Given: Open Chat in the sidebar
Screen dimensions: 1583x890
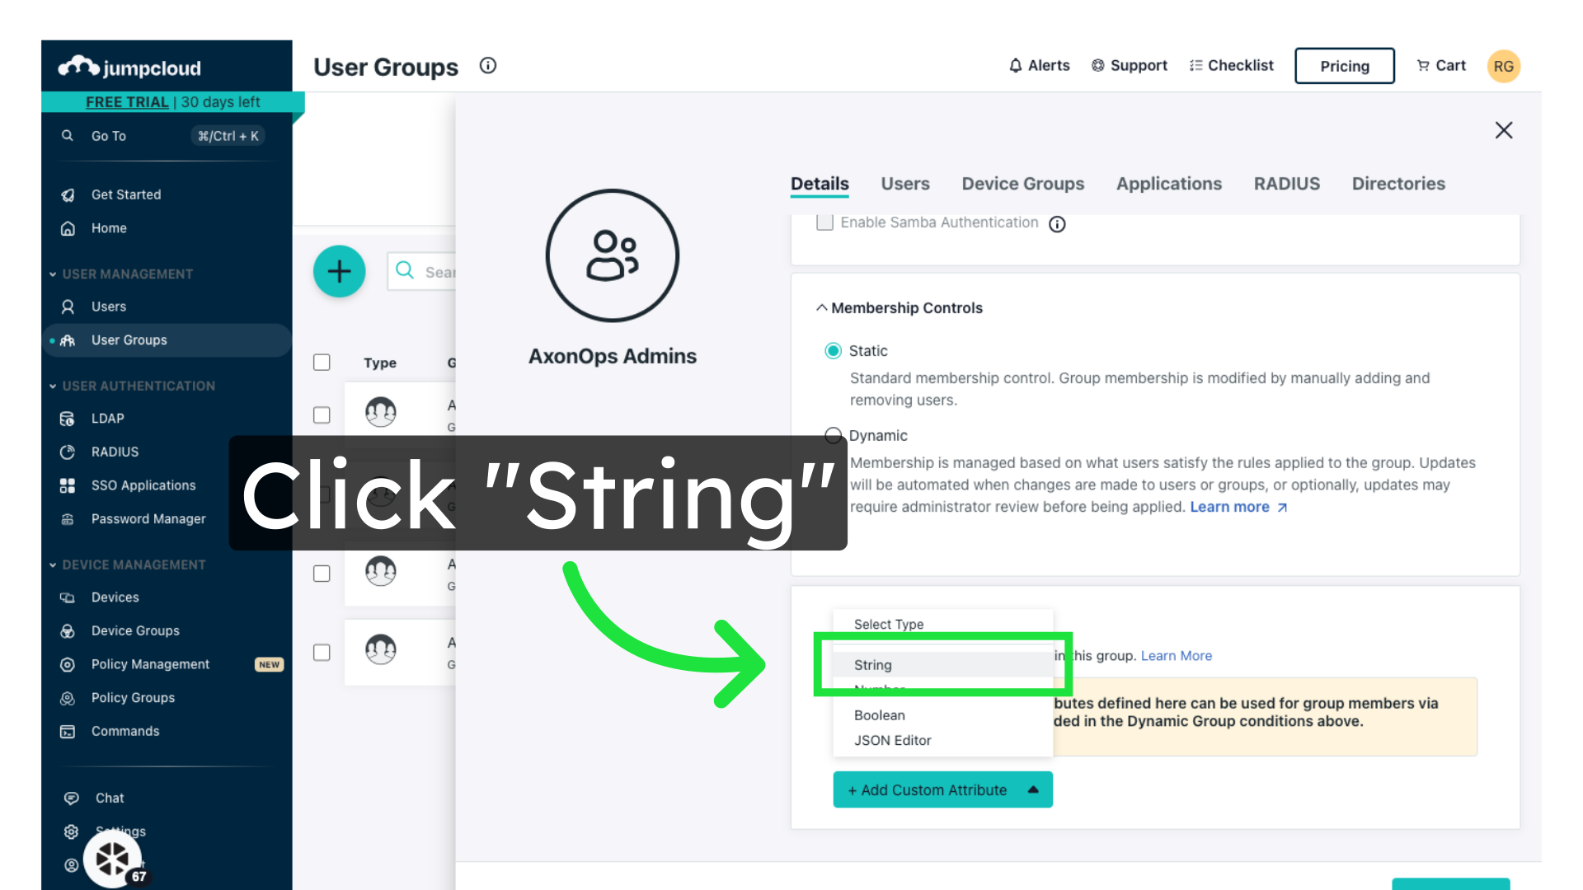Looking at the screenshot, I should click(x=109, y=798).
